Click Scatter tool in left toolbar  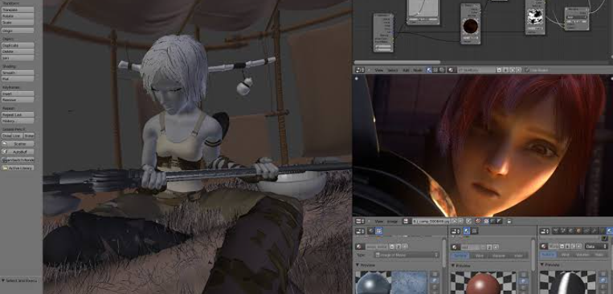coord(18,144)
